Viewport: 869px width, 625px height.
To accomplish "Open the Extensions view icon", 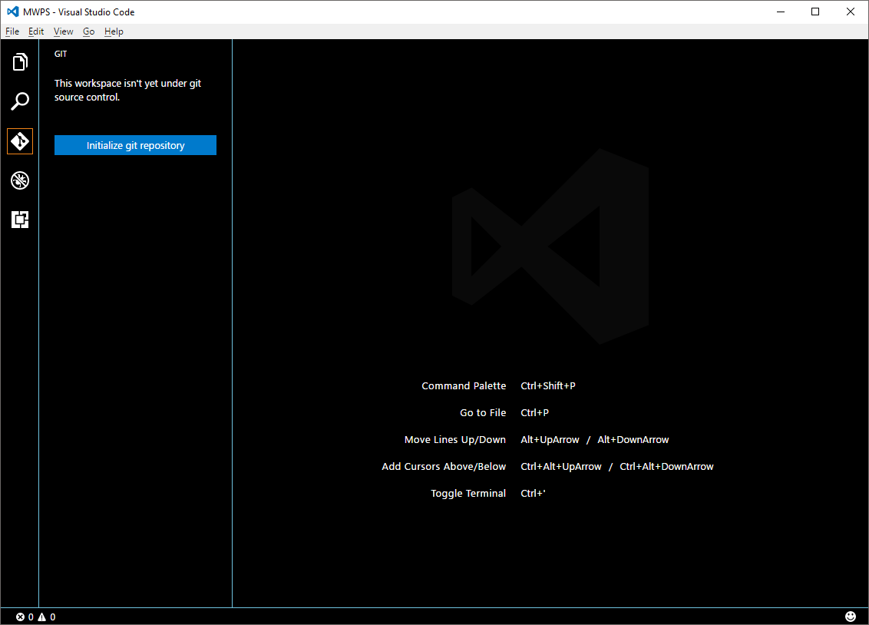I will pyautogui.click(x=20, y=220).
